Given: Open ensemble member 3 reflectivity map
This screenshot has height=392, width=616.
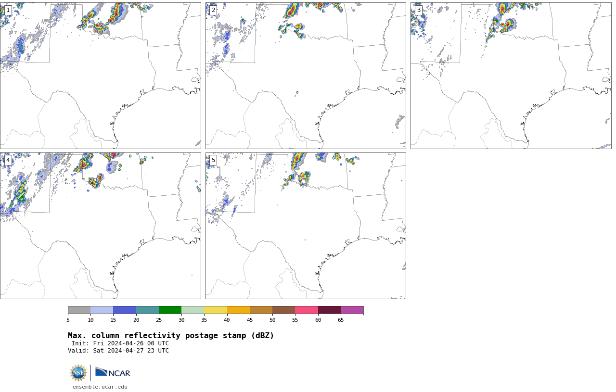Looking at the screenshot, I should click(511, 76).
